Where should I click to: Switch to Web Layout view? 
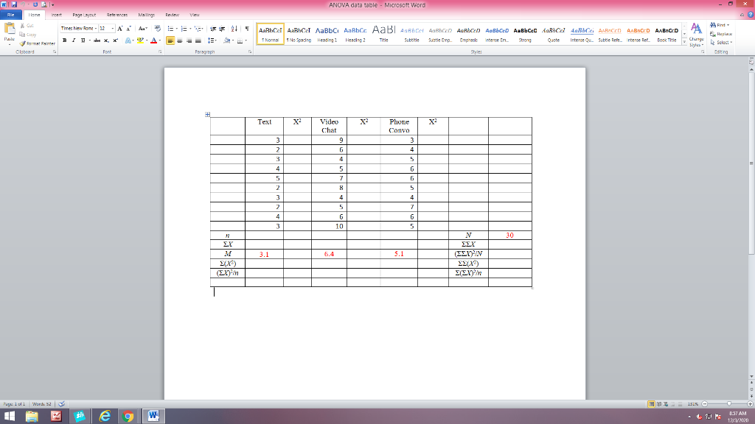[x=666, y=404]
